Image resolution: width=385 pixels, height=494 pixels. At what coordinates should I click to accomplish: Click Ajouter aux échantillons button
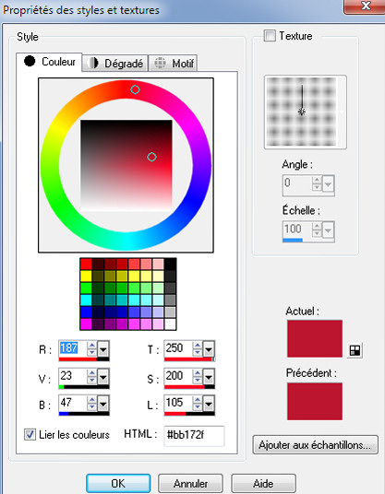[315, 445]
